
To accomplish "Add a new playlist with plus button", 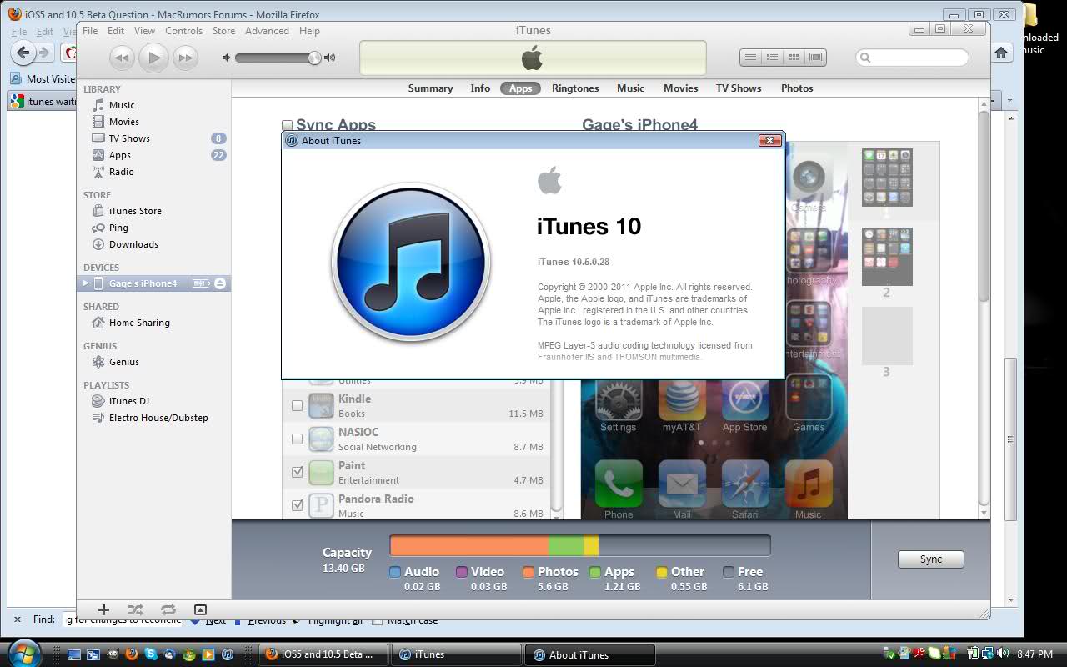I will tap(103, 609).
